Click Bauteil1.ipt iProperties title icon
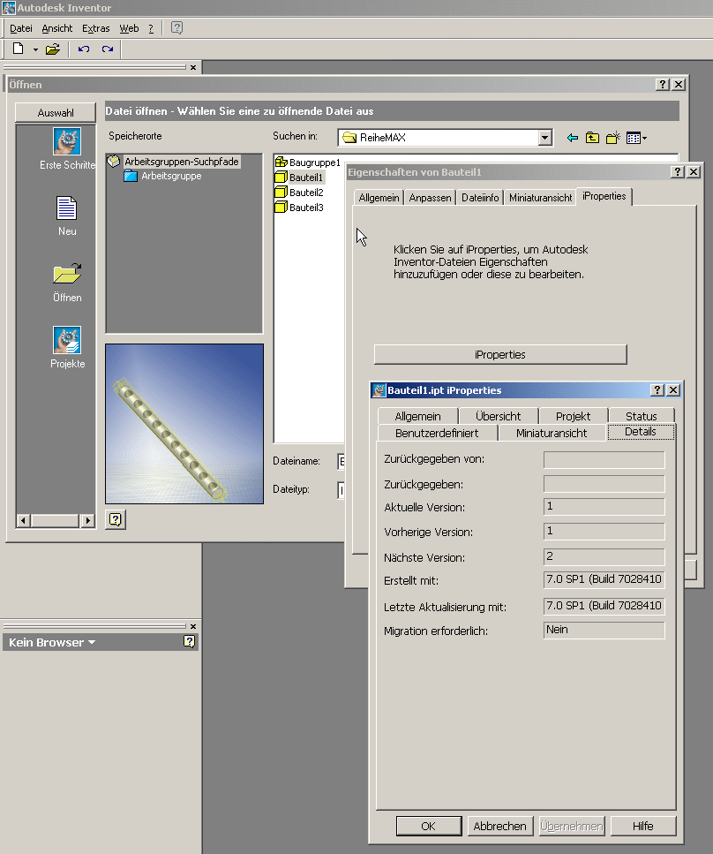713x854 pixels. point(379,390)
